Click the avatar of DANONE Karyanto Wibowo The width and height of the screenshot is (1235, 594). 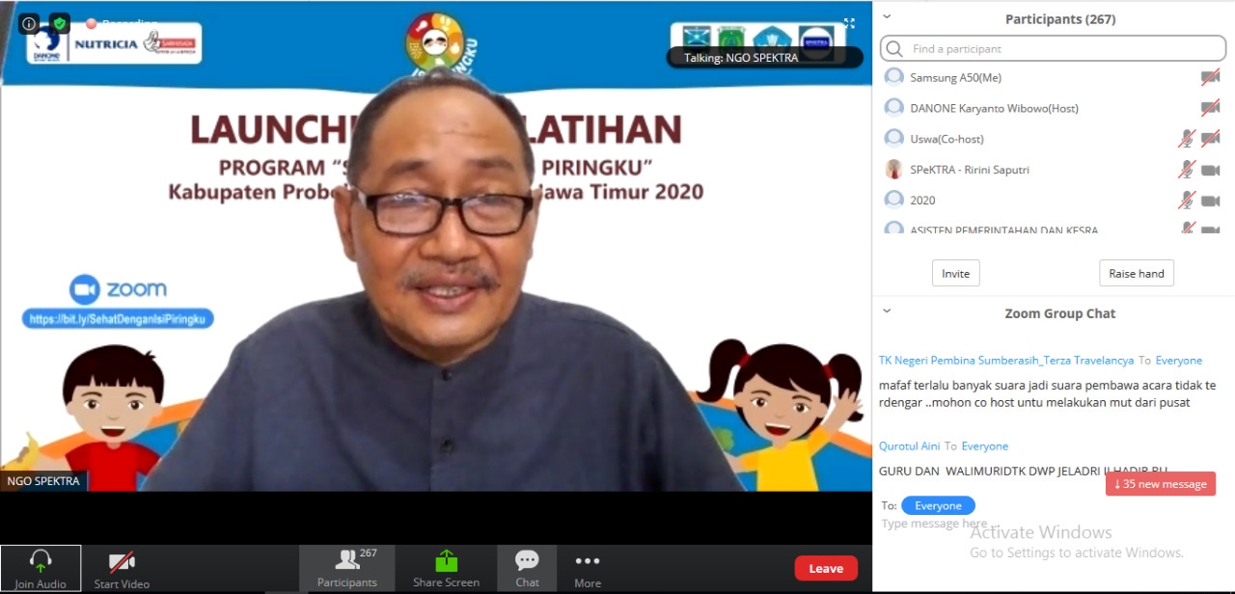(894, 108)
